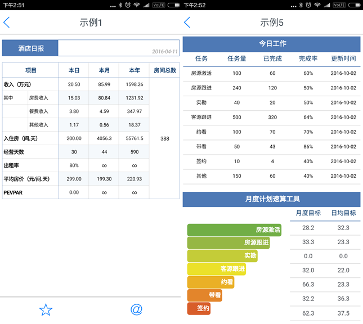The image size is (363, 324).
Task: Click the 入住房（间.天）row label
Action: (20, 138)
